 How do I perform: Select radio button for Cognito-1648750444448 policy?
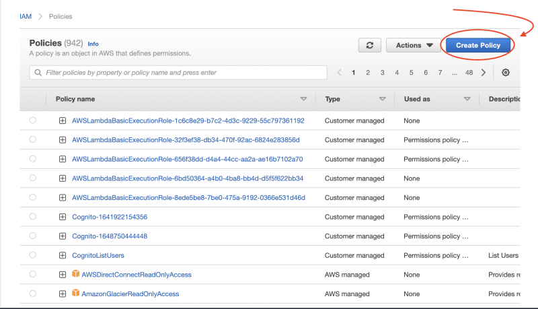coord(32,236)
